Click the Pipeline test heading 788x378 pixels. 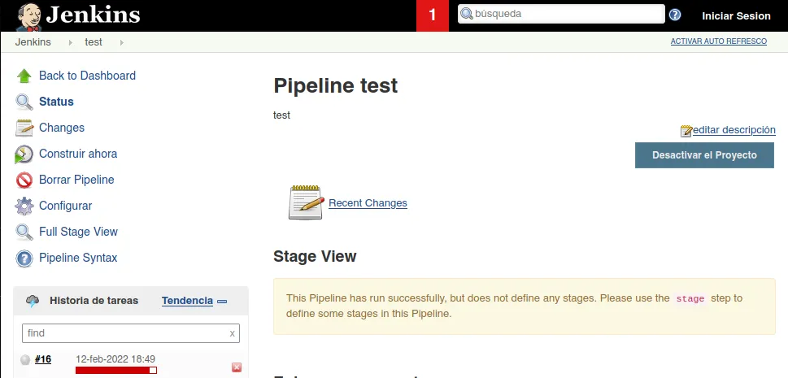click(x=336, y=85)
